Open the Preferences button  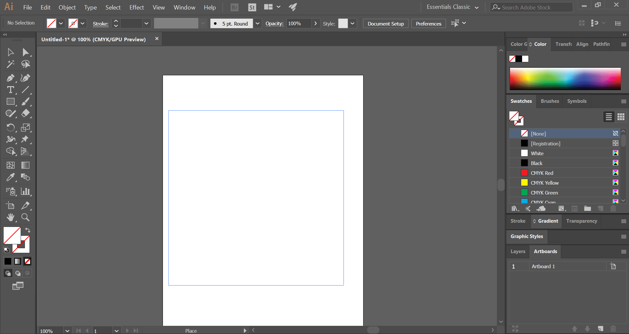[428, 24]
